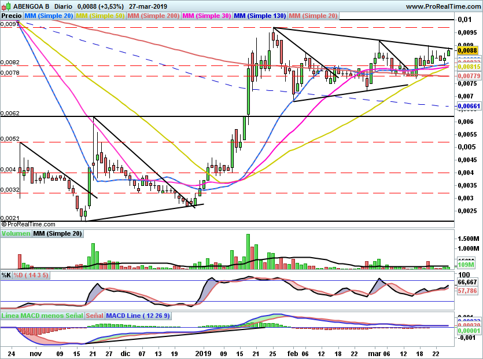Click the 0,0062 horizontal level label
Screen dimensions: 483x359
coord(10,113)
